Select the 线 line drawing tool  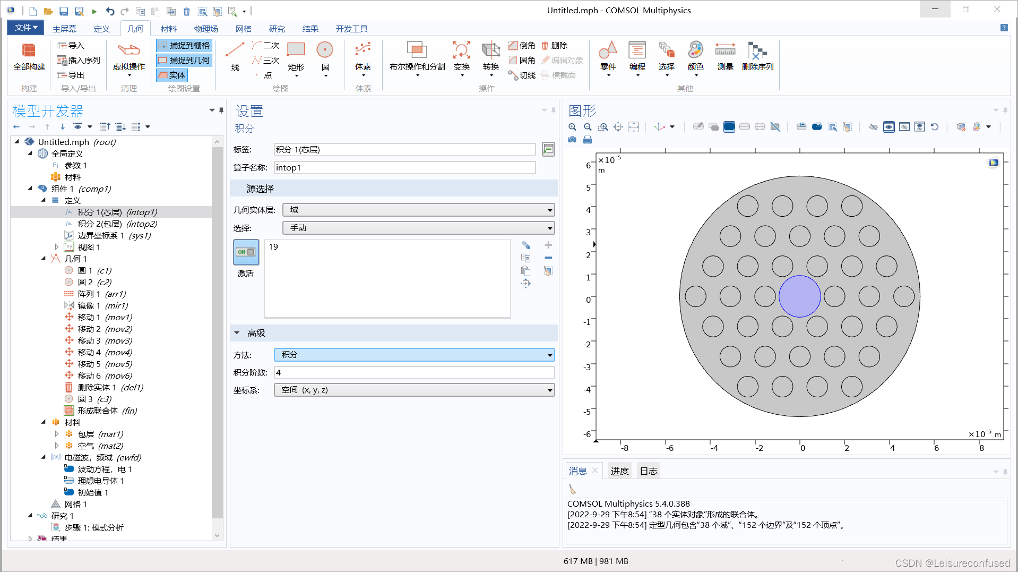click(235, 57)
